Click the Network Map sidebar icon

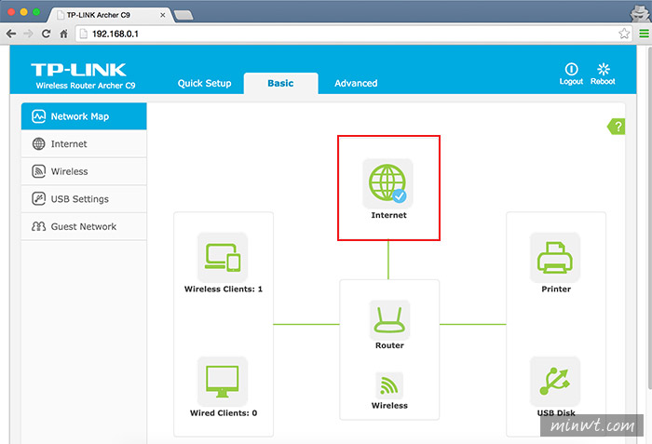tap(39, 116)
